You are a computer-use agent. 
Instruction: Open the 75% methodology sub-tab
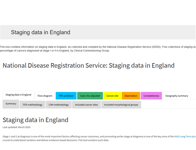33,105
